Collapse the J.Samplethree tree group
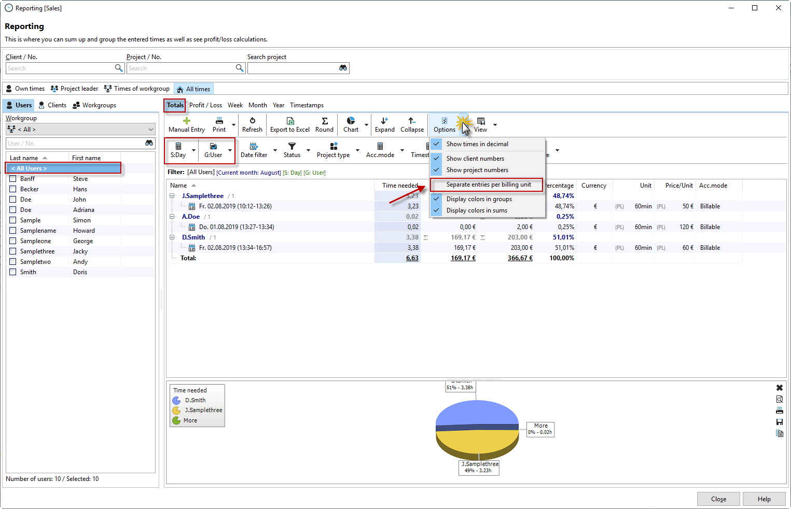 (172, 196)
